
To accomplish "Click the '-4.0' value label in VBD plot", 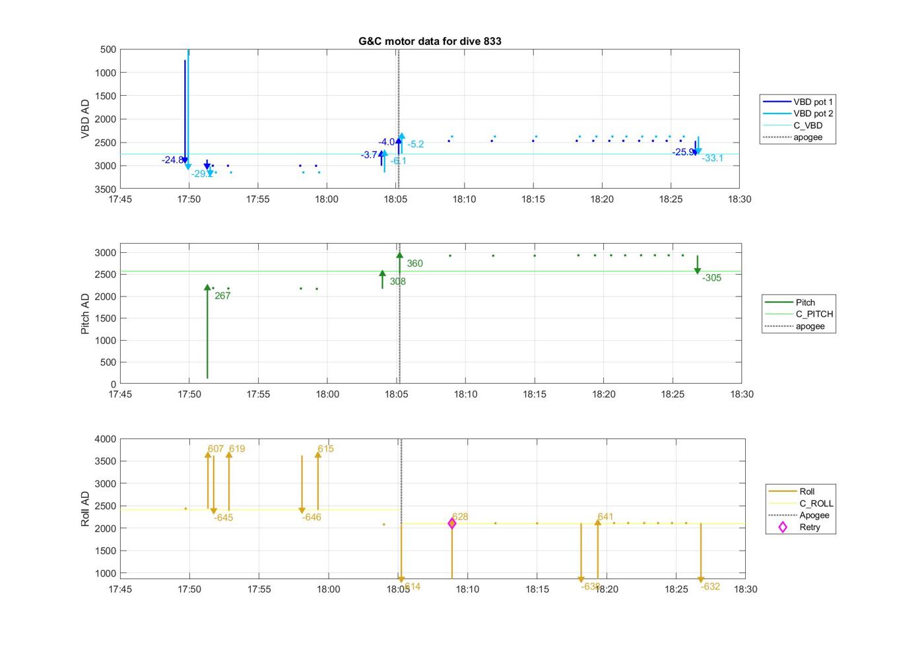I will click(x=386, y=142).
